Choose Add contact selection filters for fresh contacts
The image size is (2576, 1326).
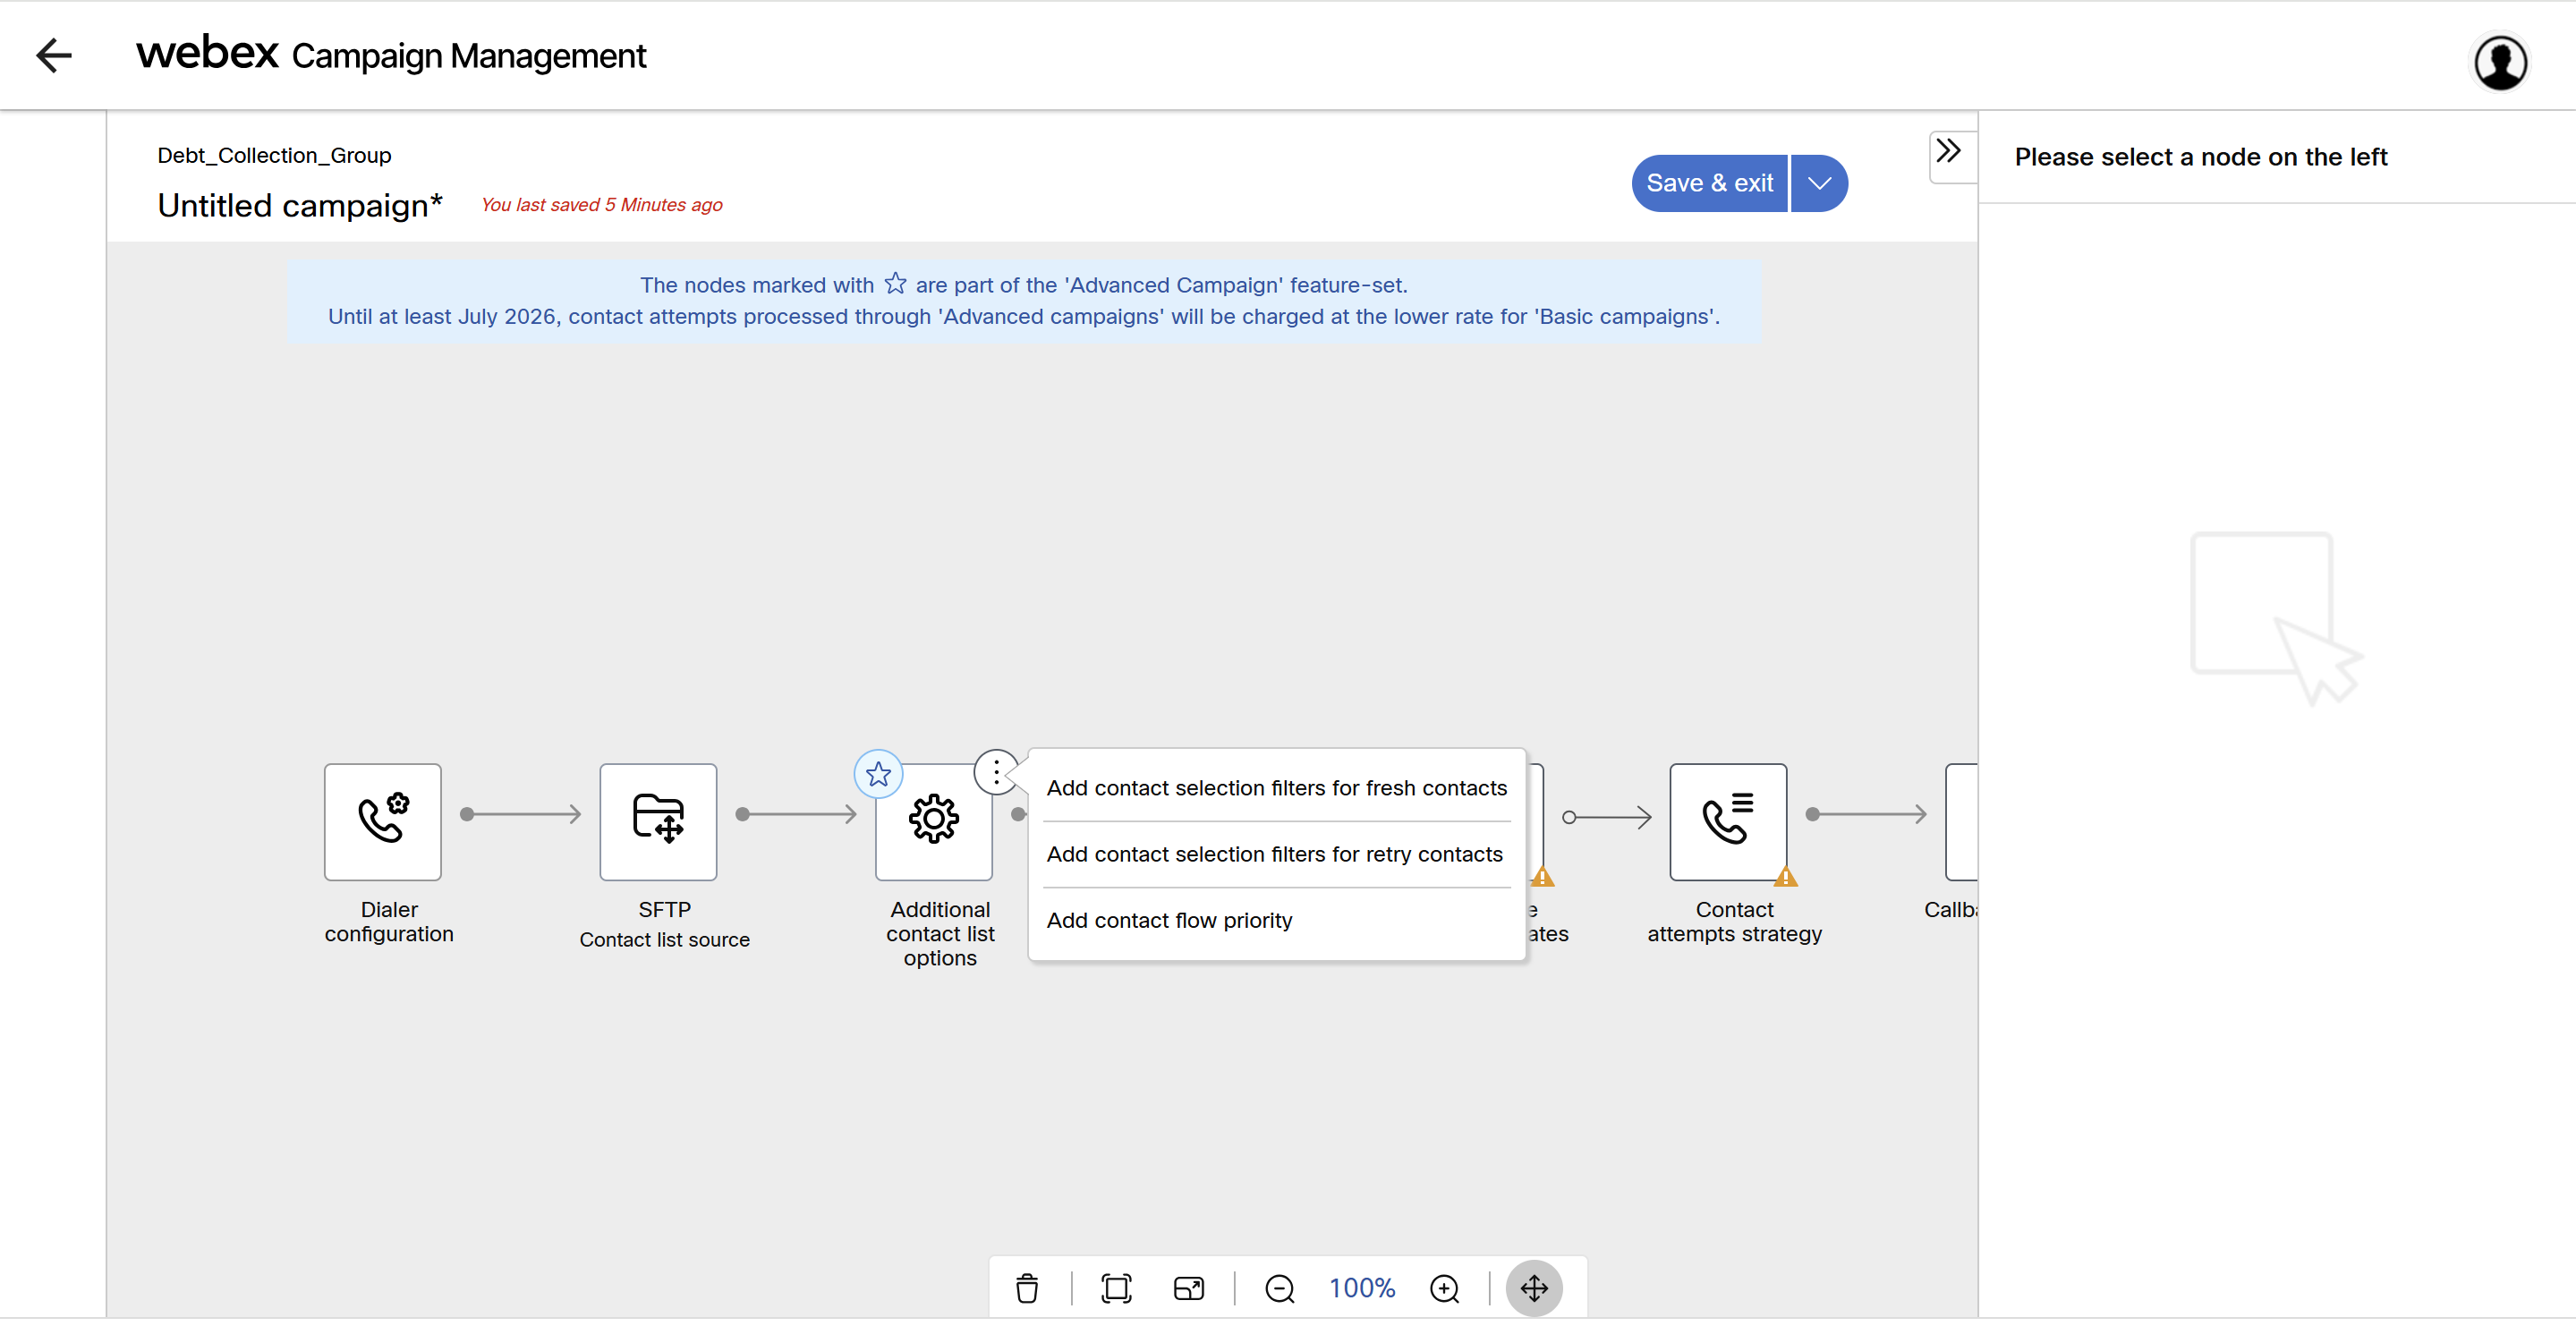tap(1276, 788)
